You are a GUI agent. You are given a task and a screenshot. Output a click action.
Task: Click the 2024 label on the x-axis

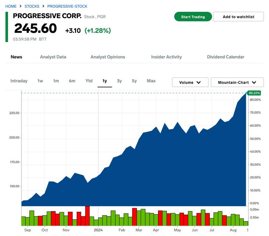click(x=98, y=230)
